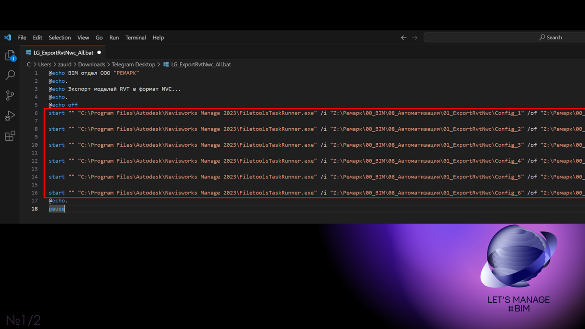Viewport: 585px width, 329px height.
Task: Click "@echo off" on line 5
Action: tap(63, 105)
